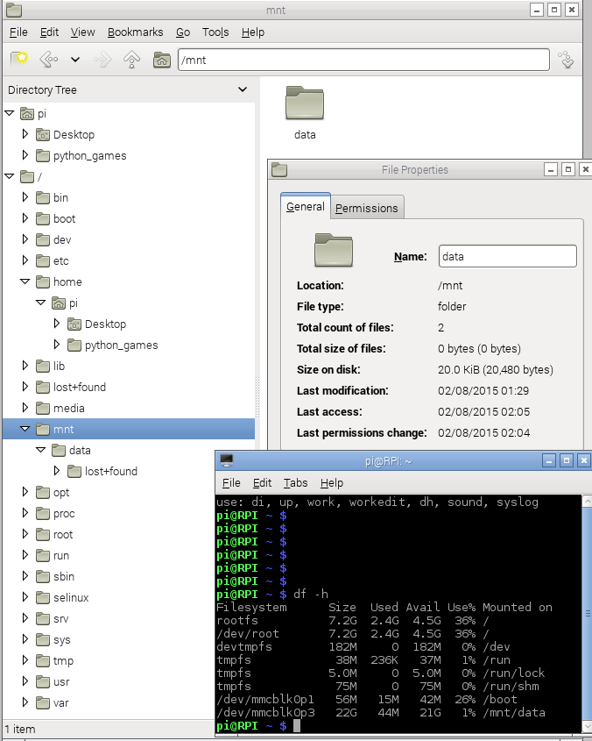Open the Tabs menu in terminal
The width and height of the screenshot is (592, 741).
point(295,483)
